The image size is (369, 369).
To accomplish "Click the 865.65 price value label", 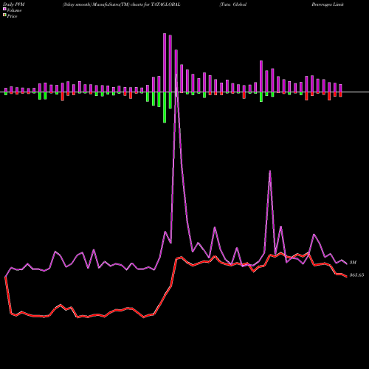I will [x=356, y=275].
